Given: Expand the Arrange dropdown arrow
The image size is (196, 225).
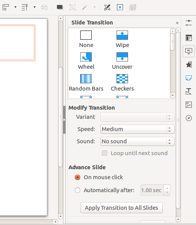Looking at the screenshot, I should pyautogui.click(x=34, y=7).
